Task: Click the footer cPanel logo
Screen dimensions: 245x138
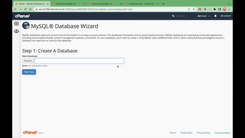Action: click(30, 133)
